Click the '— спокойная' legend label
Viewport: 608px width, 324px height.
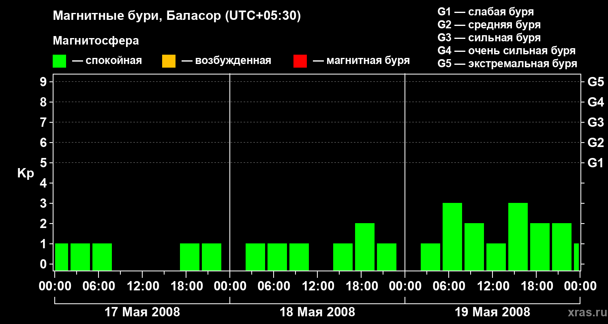tap(107, 61)
